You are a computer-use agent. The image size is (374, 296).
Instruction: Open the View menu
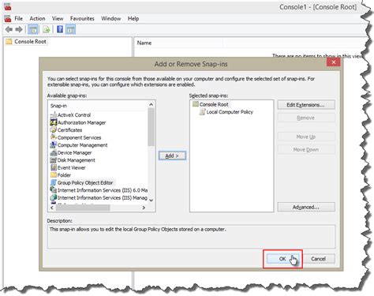point(58,18)
